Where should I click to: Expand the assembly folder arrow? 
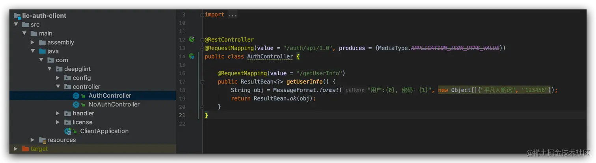point(33,42)
